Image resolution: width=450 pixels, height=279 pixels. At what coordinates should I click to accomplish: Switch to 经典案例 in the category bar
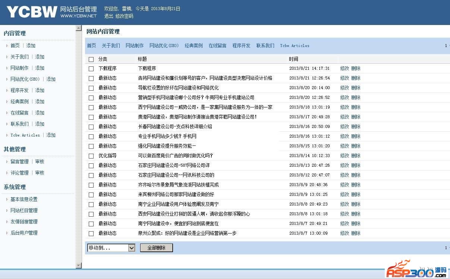point(193,46)
